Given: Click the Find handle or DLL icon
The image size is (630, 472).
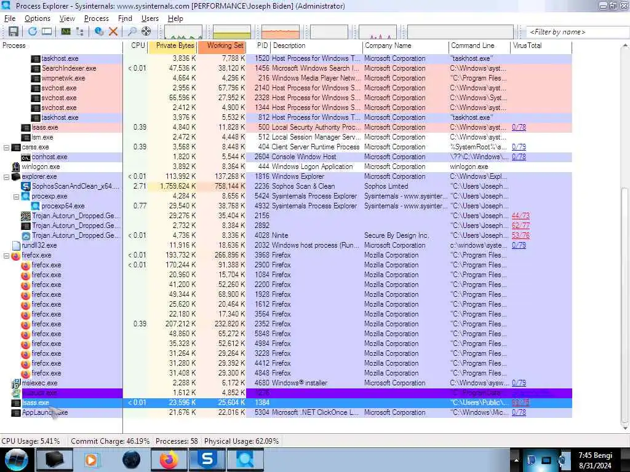Looking at the screenshot, I should click(x=132, y=31).
